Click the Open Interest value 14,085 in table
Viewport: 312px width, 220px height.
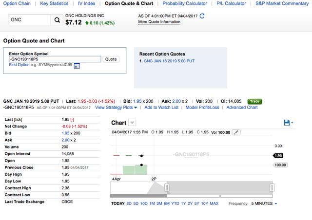(x=68, y=154)
